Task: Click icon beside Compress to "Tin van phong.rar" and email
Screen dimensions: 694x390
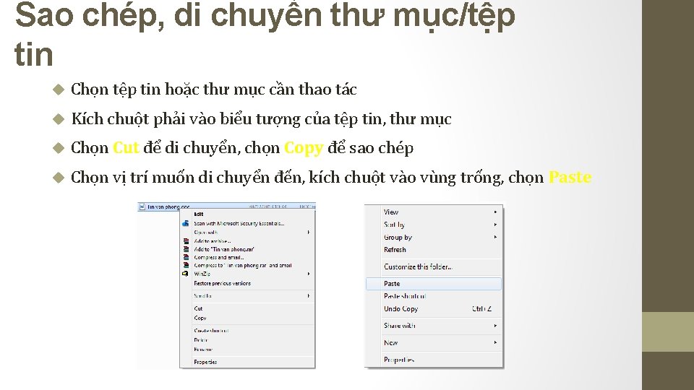Action: [x=186, y=265]
